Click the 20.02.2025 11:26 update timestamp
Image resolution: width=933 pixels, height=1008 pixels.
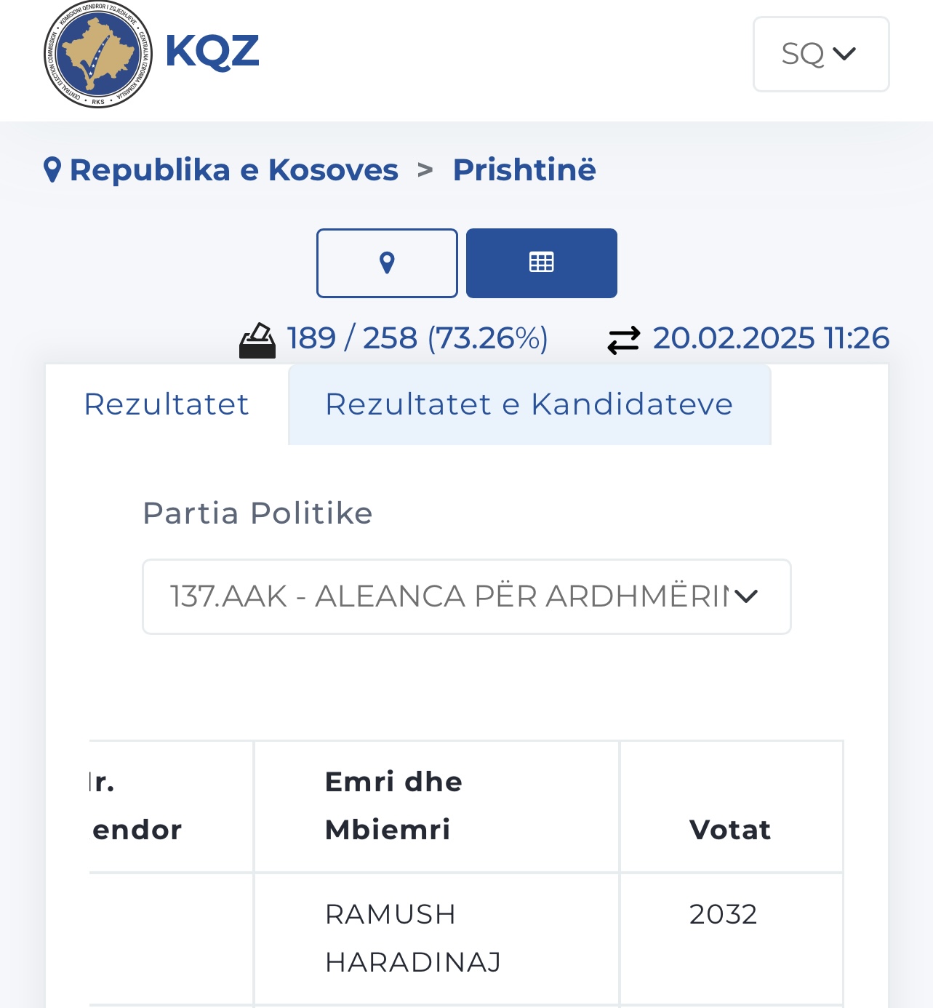coord(771,338)
